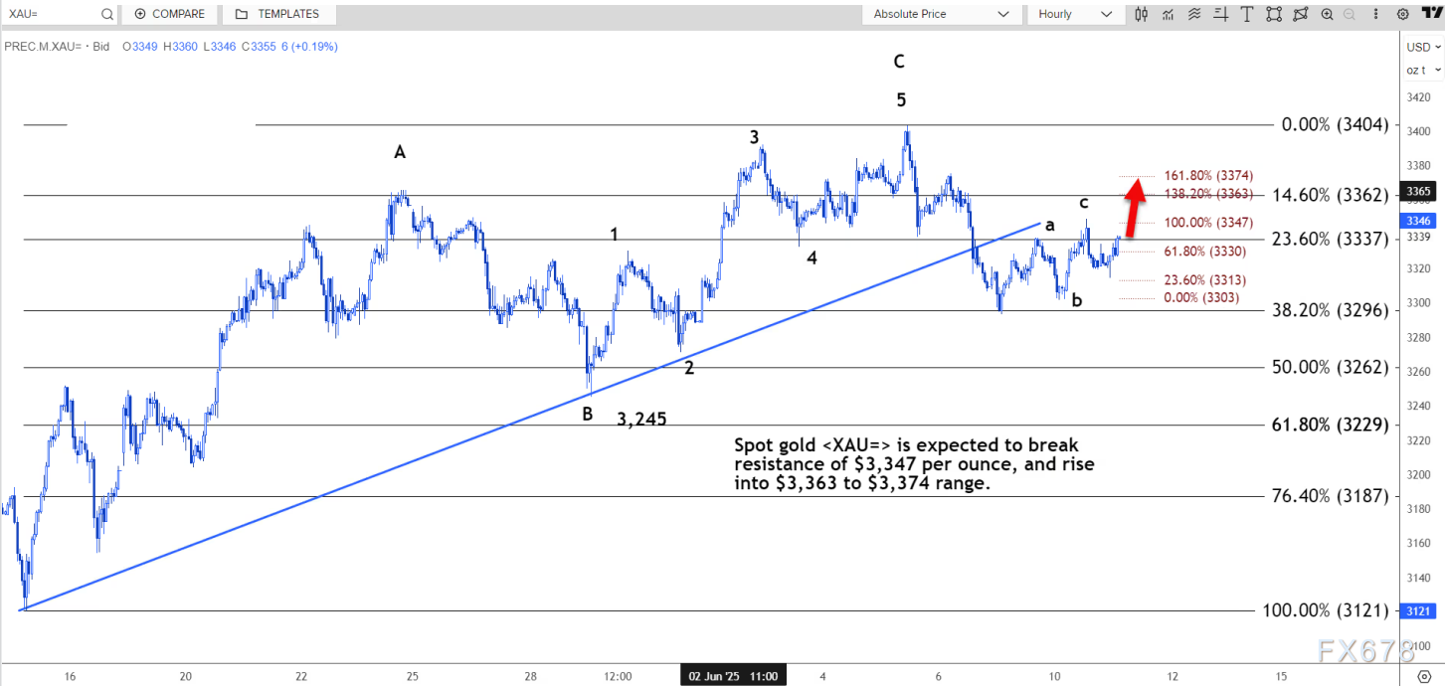This screenshot has height=686, width=1445.
Task: Open the three-dot more options menu
Action: point(1376,14)
